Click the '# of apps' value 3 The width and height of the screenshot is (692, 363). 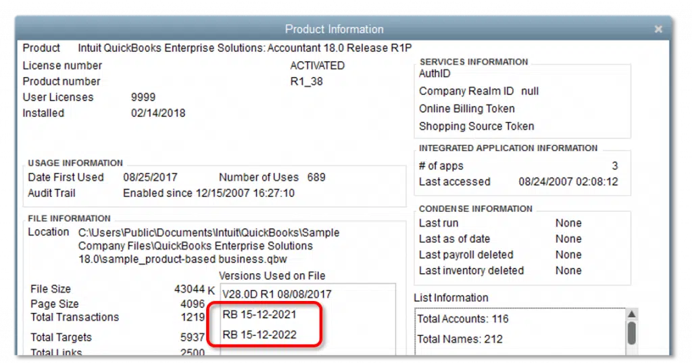tap(615, 166)
